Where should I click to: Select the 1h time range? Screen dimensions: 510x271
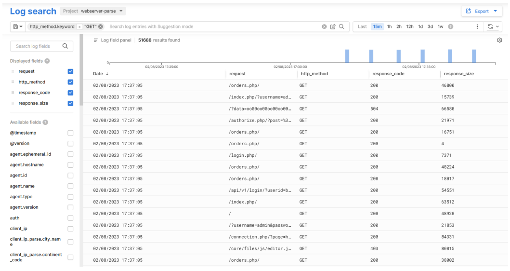(390, 27)
